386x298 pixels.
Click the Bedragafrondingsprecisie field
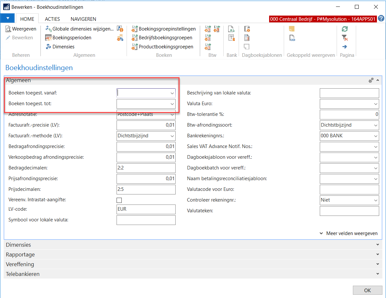(x=146, y=147)
